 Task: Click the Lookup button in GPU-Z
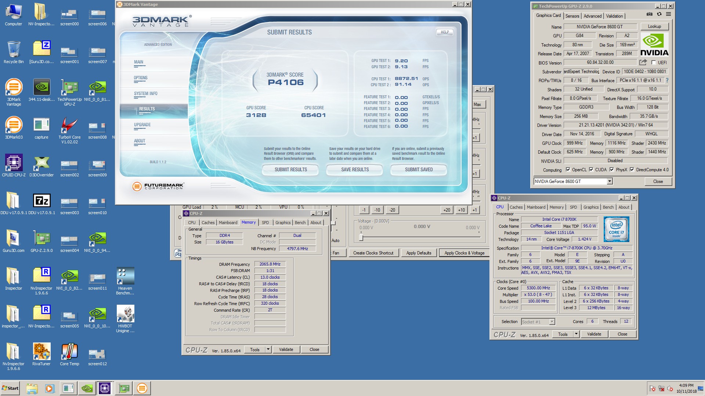654,26
